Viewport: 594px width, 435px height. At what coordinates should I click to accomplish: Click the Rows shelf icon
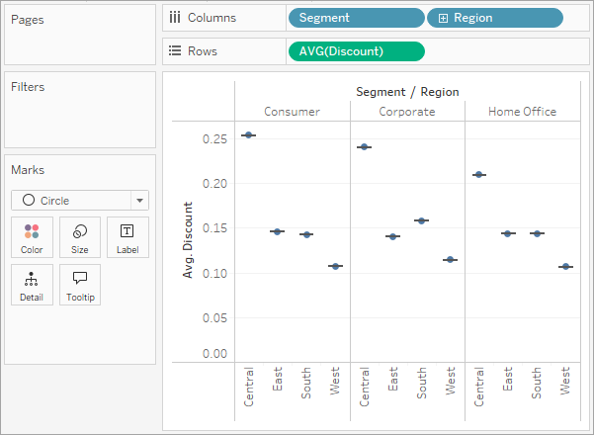[175, 50]
